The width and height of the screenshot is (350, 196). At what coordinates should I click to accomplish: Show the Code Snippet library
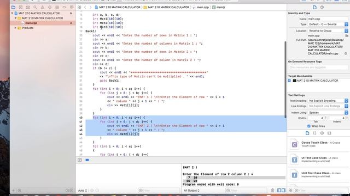point(314,133)
